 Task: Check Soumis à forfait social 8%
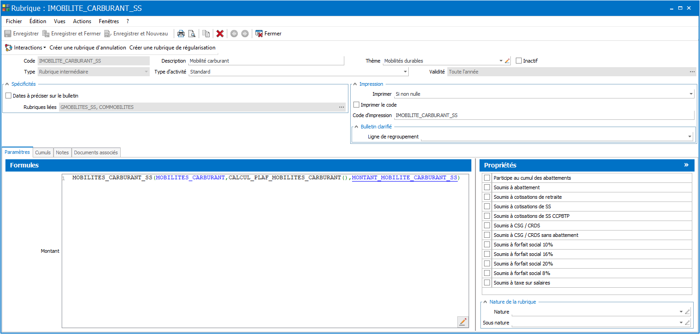(x=487, y=273)
